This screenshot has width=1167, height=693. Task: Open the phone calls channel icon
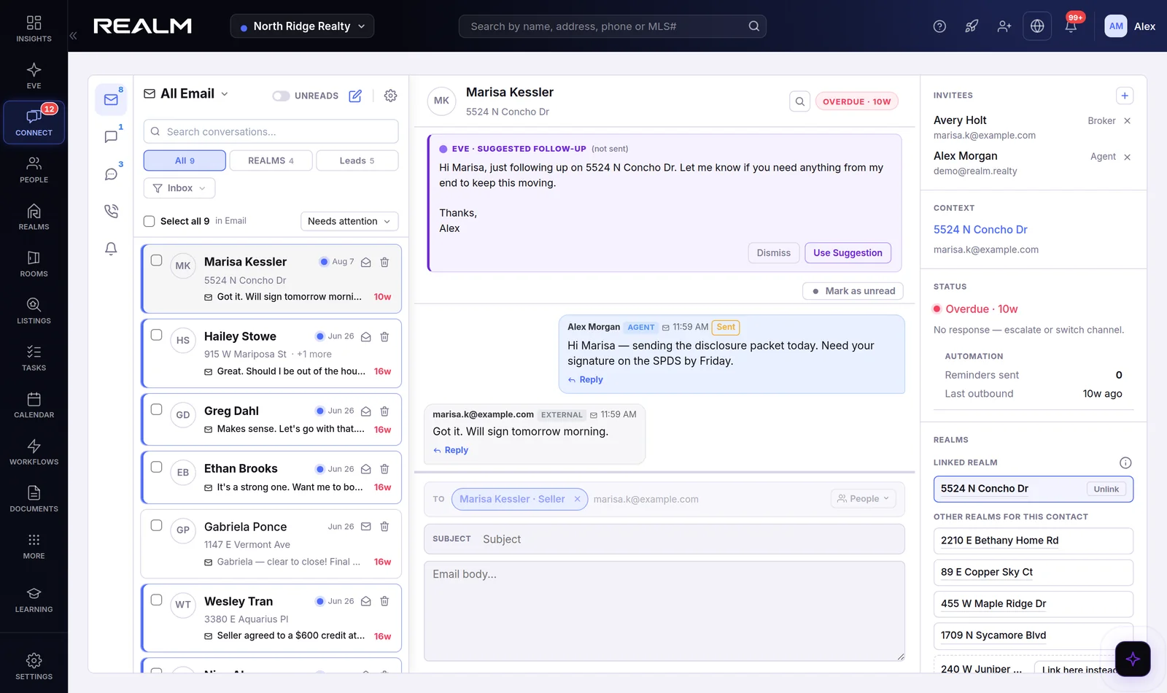(x=111, y=211)
